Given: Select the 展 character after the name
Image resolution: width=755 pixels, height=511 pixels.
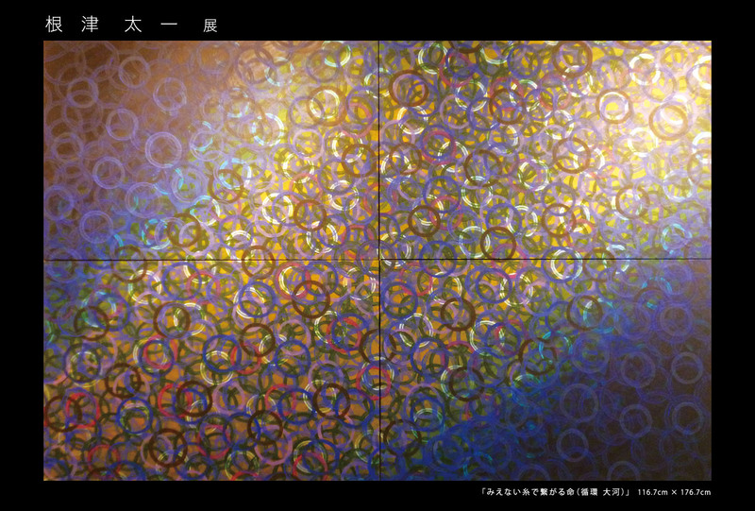Looking at the screenshot, I should pyautogui.click(x=210, y=26).
